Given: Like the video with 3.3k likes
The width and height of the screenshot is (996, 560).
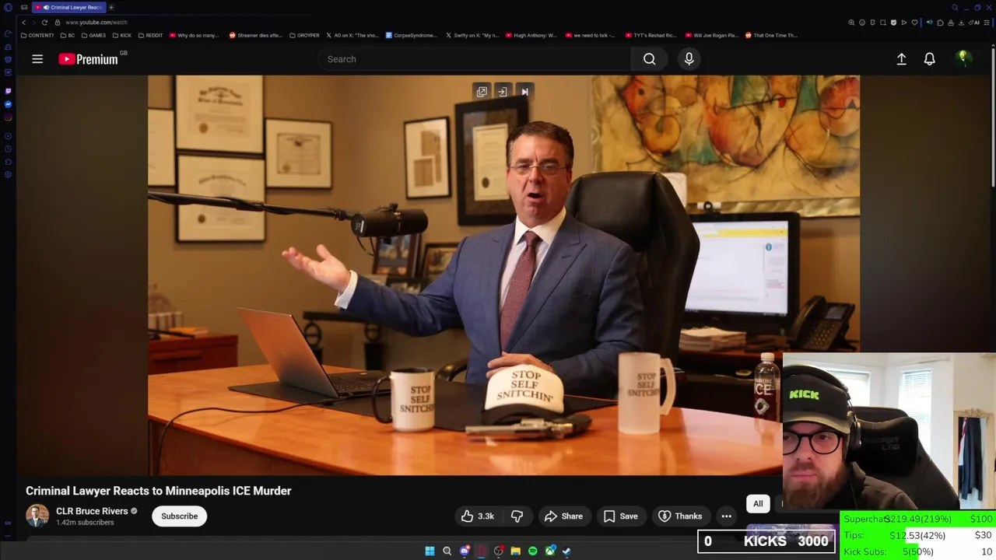Looking at the screenshot, I should coord(477,516).
